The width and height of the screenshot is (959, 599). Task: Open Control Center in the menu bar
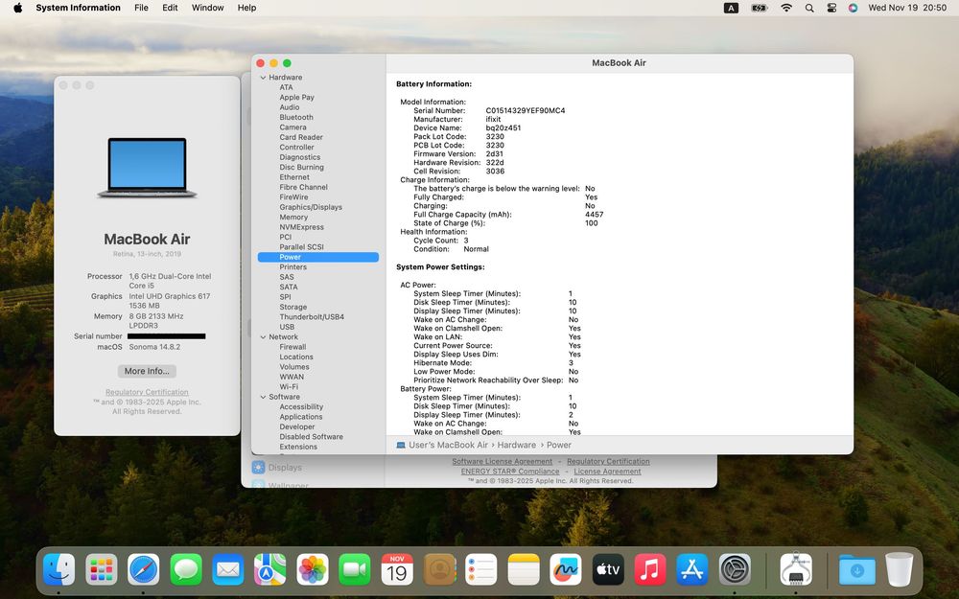[831, 8]
